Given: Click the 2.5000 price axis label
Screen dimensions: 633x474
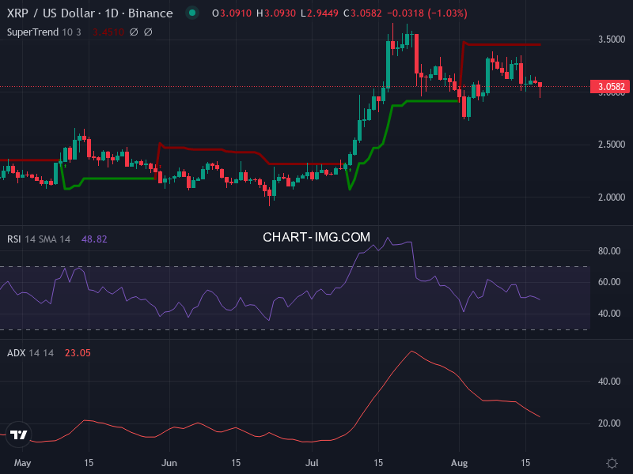Looking at the screenshot, I should [x=612, y=145].
